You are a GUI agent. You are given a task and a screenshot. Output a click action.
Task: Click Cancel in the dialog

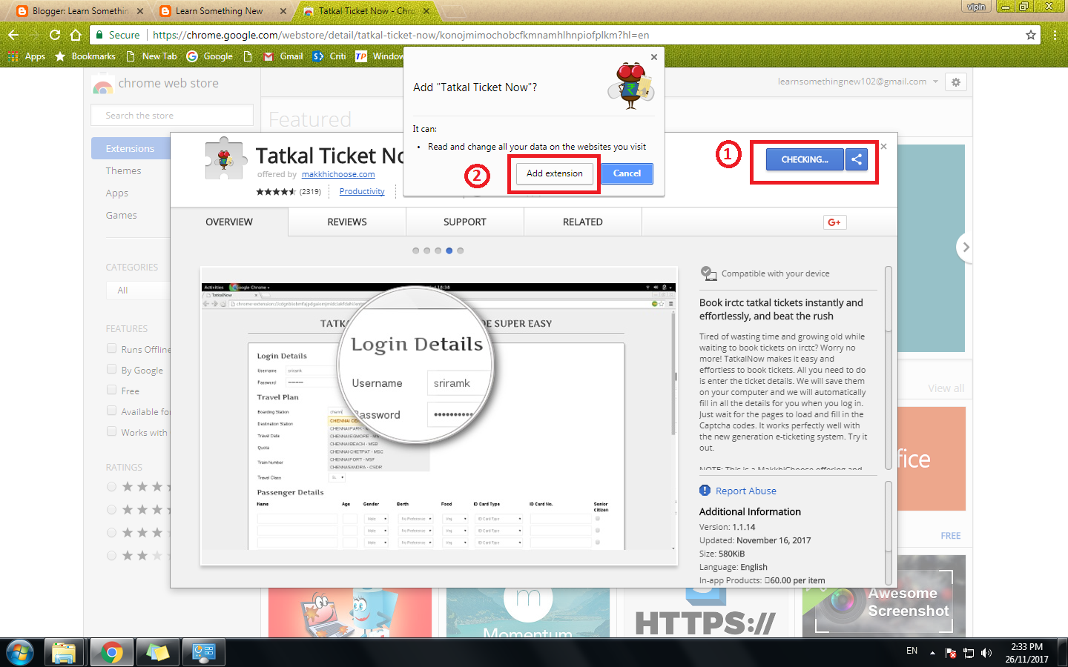(x=627, y=173)
